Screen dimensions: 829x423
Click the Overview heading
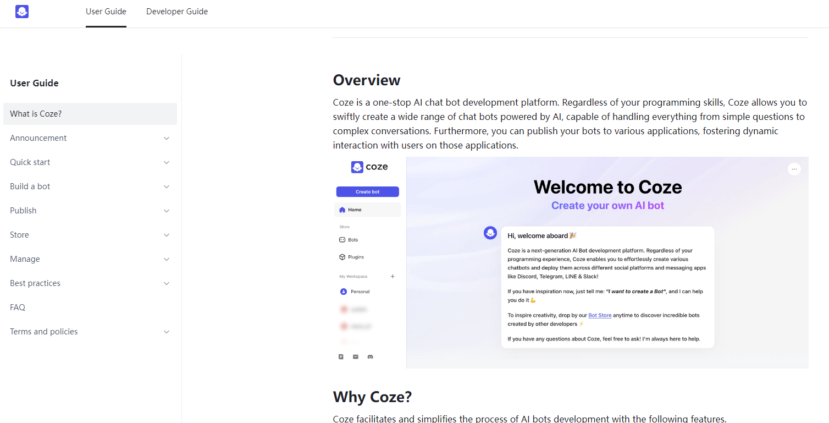tap(367, 80)
